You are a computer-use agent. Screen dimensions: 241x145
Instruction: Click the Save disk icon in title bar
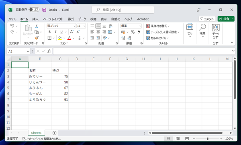(x=44, y=10)
